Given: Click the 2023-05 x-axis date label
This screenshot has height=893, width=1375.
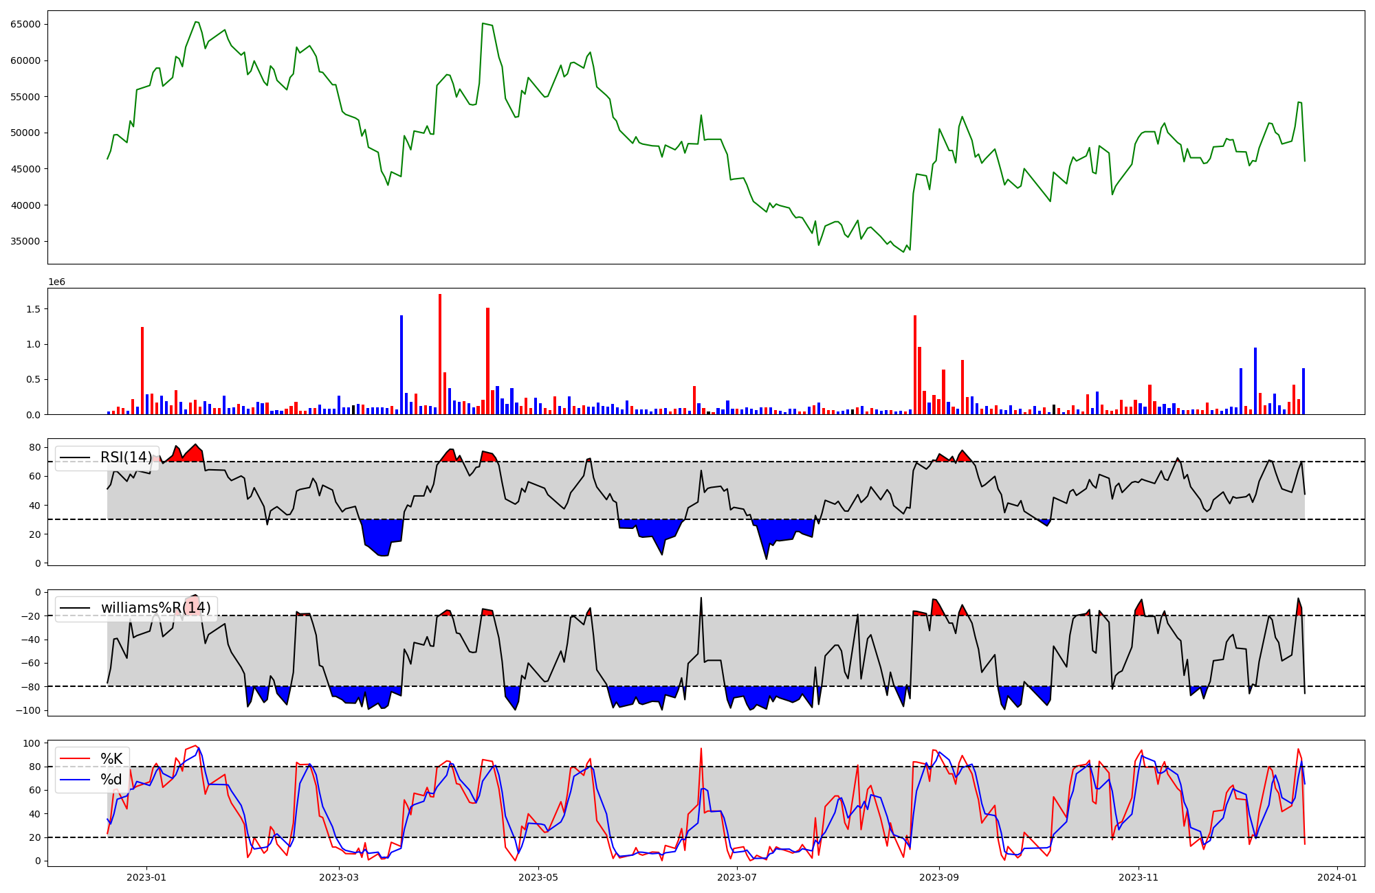Looking at the screenshot, I should click(538, 877).
